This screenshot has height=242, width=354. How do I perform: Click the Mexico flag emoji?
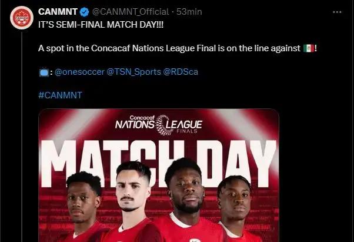coord(309,48)
